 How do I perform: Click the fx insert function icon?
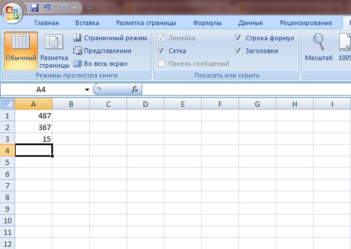[x=134, y=89]
